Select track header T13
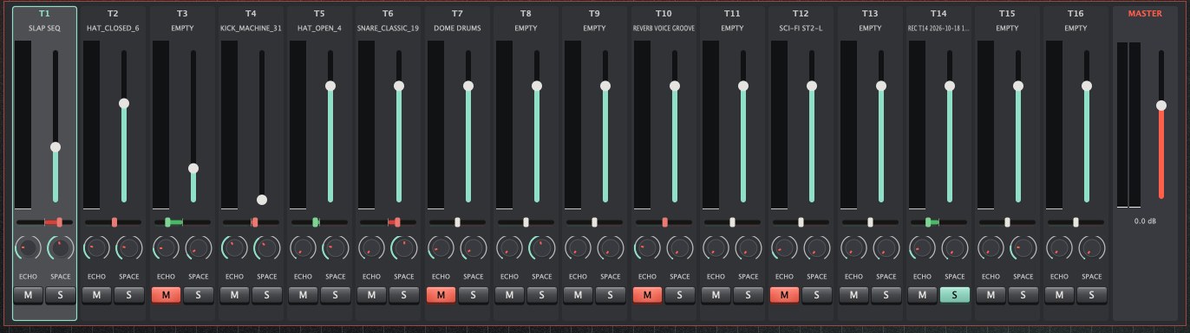This screenshot has height=333, width=1190. click(870, 14)
